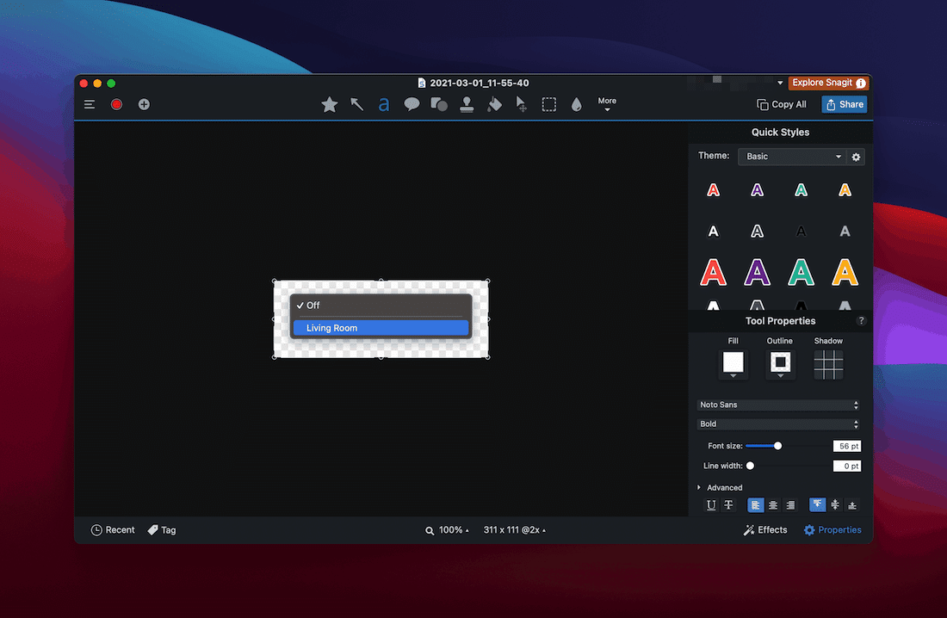
Task: Open the Favorites star panel
Action: pyautogui.click(x=329, y=103)
